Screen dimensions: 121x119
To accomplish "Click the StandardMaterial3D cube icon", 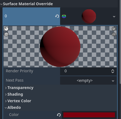I will (x=64, y=16).
